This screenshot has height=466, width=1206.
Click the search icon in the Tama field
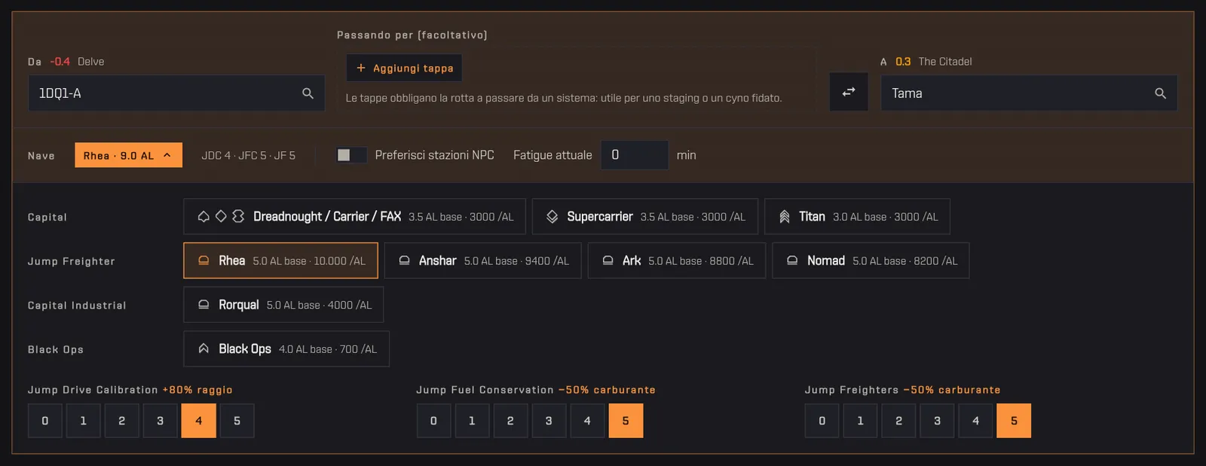point(1160,93)
